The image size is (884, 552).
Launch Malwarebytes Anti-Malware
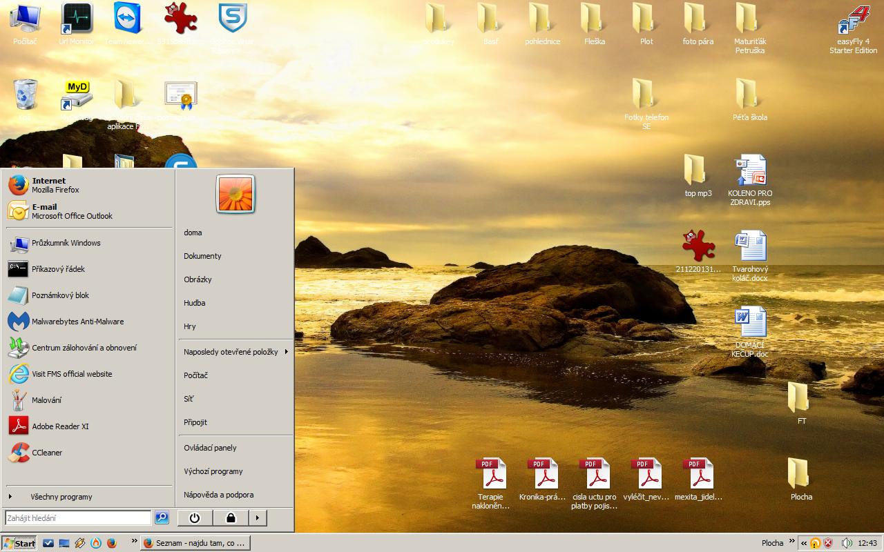[x=77, y=322]
